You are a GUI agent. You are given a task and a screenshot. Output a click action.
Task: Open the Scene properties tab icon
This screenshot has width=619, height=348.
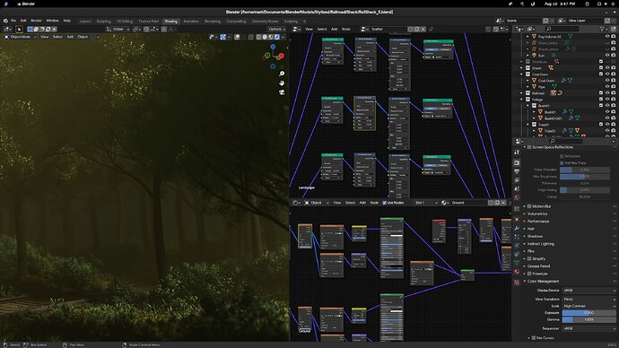[x=517, y=189]
